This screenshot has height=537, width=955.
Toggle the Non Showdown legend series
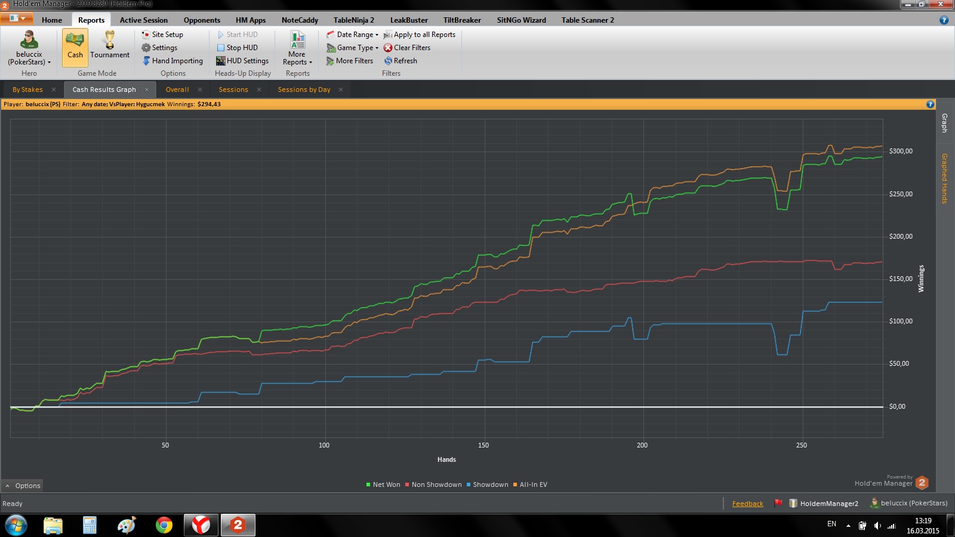tap(433, 484)
